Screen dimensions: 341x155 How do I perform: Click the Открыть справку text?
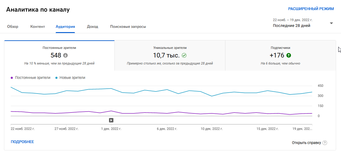[x=306, y=143]
